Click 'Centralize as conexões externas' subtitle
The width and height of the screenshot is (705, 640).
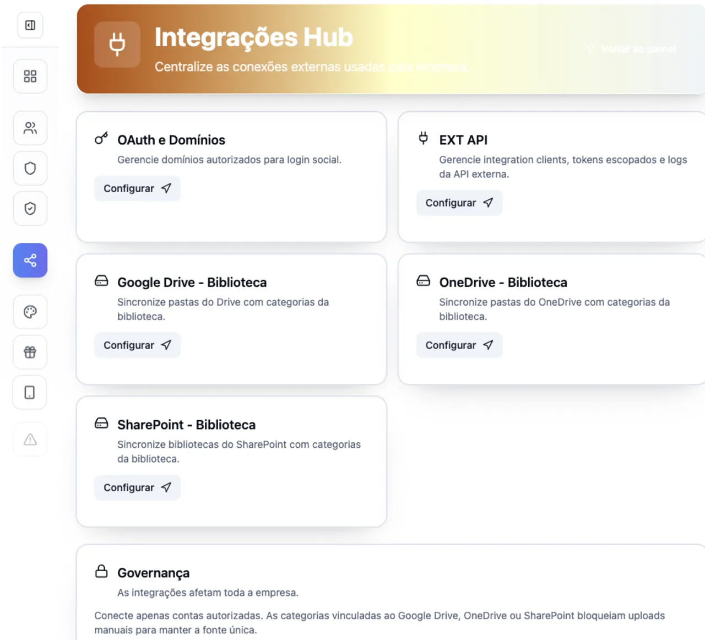(312, 67)
